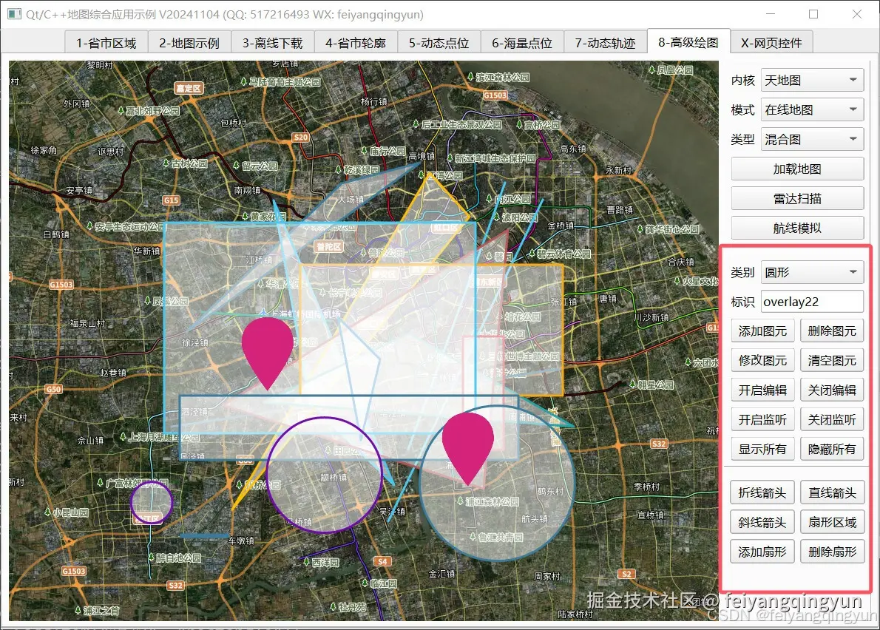The height and width of the screenshot is (630, 880).
Task: Select the large teal circle overlay
Action: [x=497, y=482]
